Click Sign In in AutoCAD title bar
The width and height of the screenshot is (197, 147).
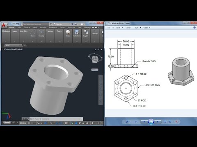pyautogui.click(x=59, y=24)
